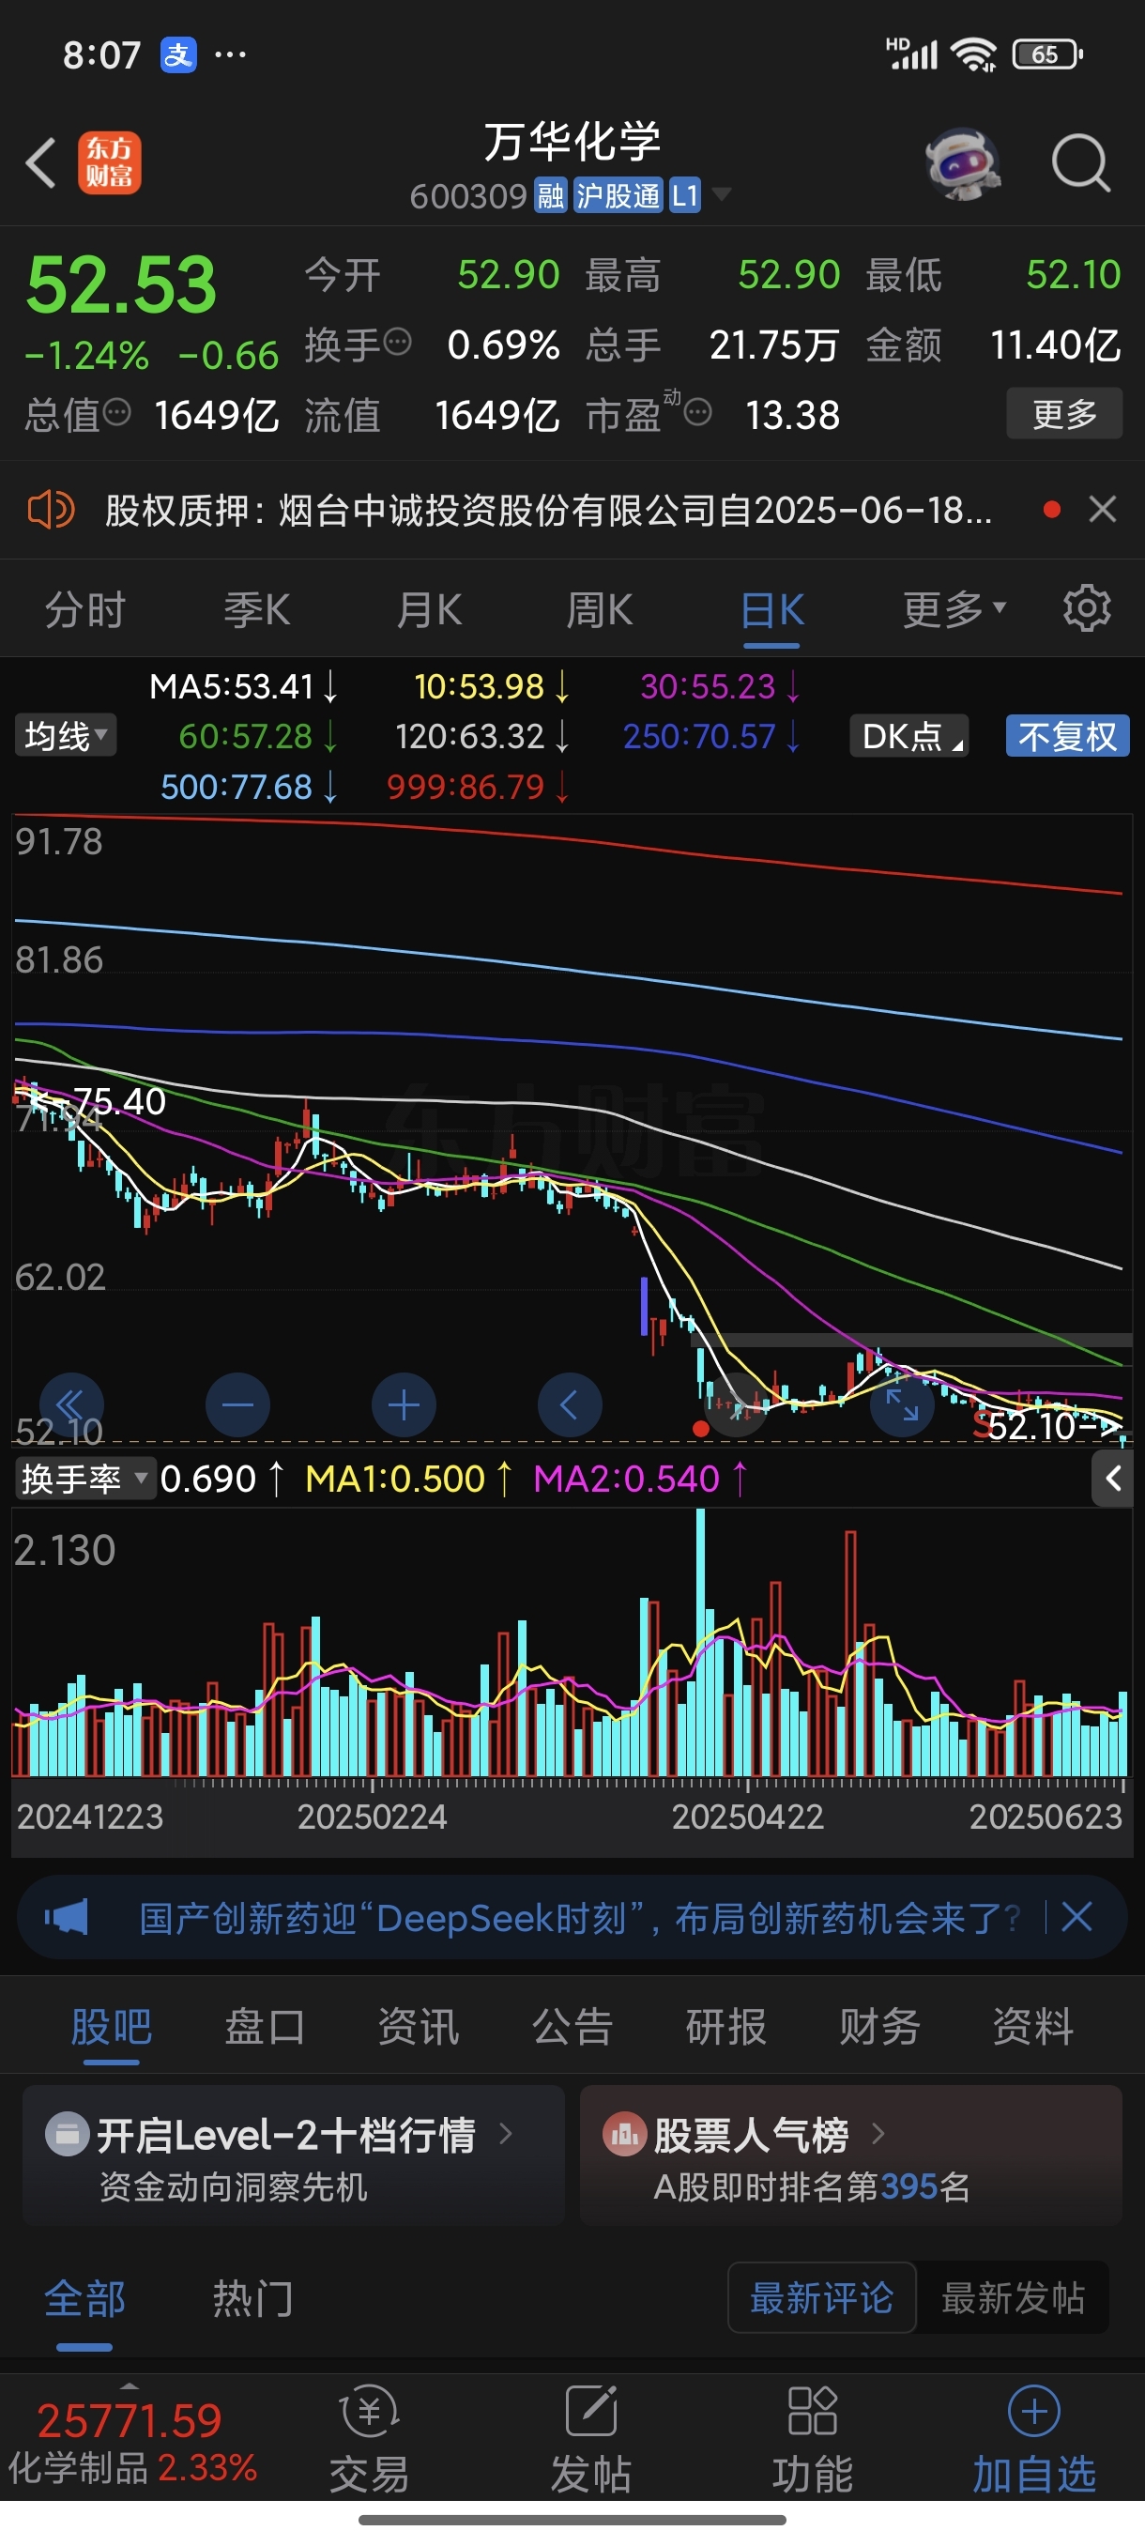The height and width of the screenshot is (2546, 1145).
Task: Select the 日K chart tab
Action: 771,609
